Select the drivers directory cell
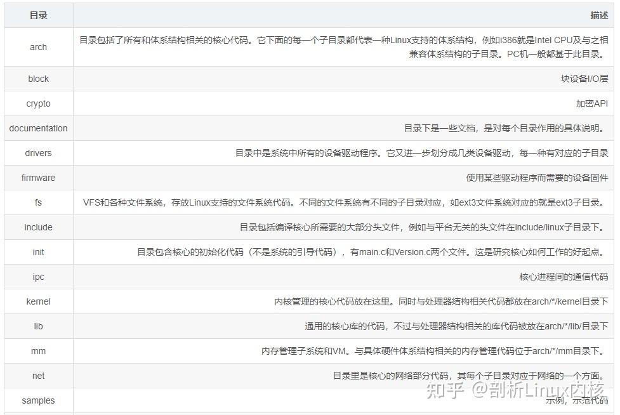 point(38,153)
